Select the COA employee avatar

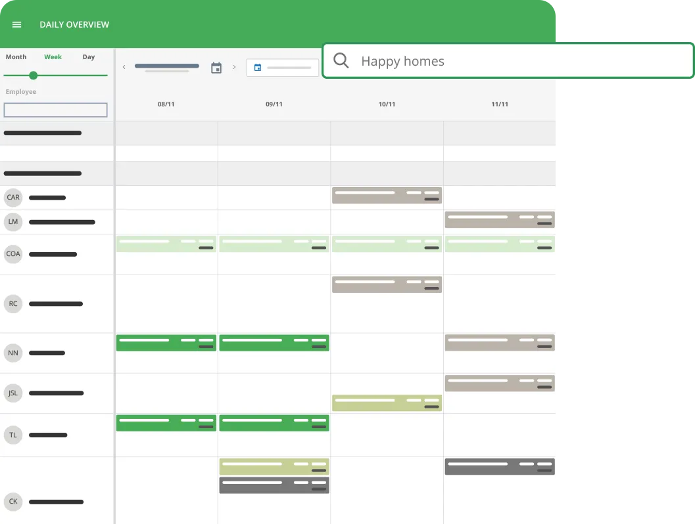click(13, 254)
